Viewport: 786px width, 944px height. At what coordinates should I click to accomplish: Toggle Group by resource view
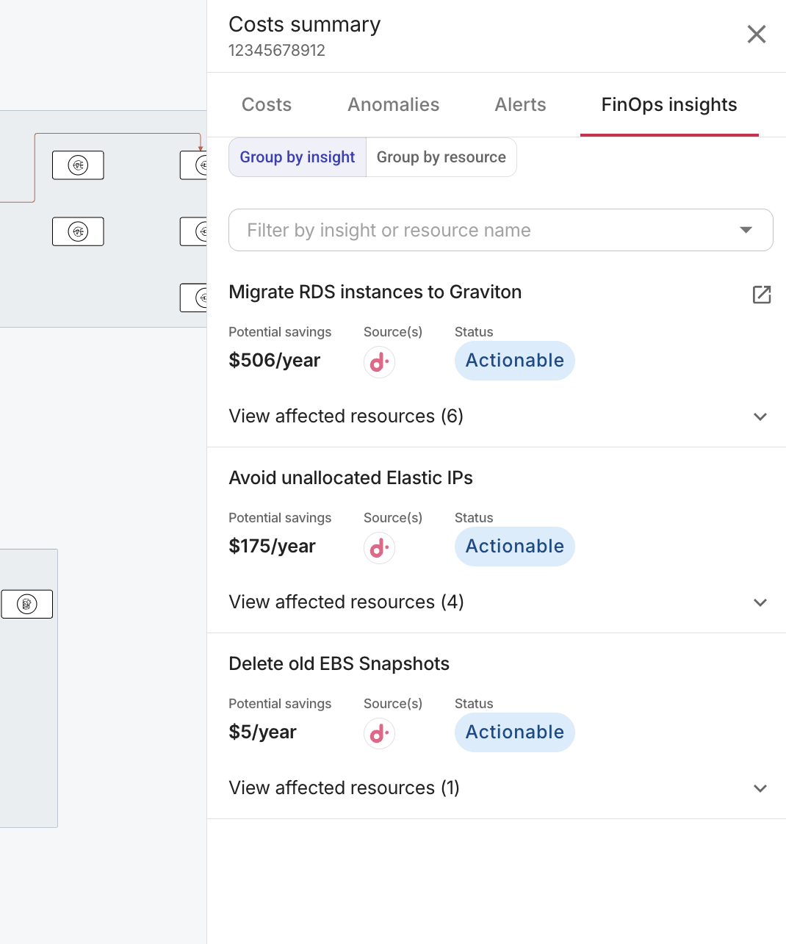[x=441, y=157]
